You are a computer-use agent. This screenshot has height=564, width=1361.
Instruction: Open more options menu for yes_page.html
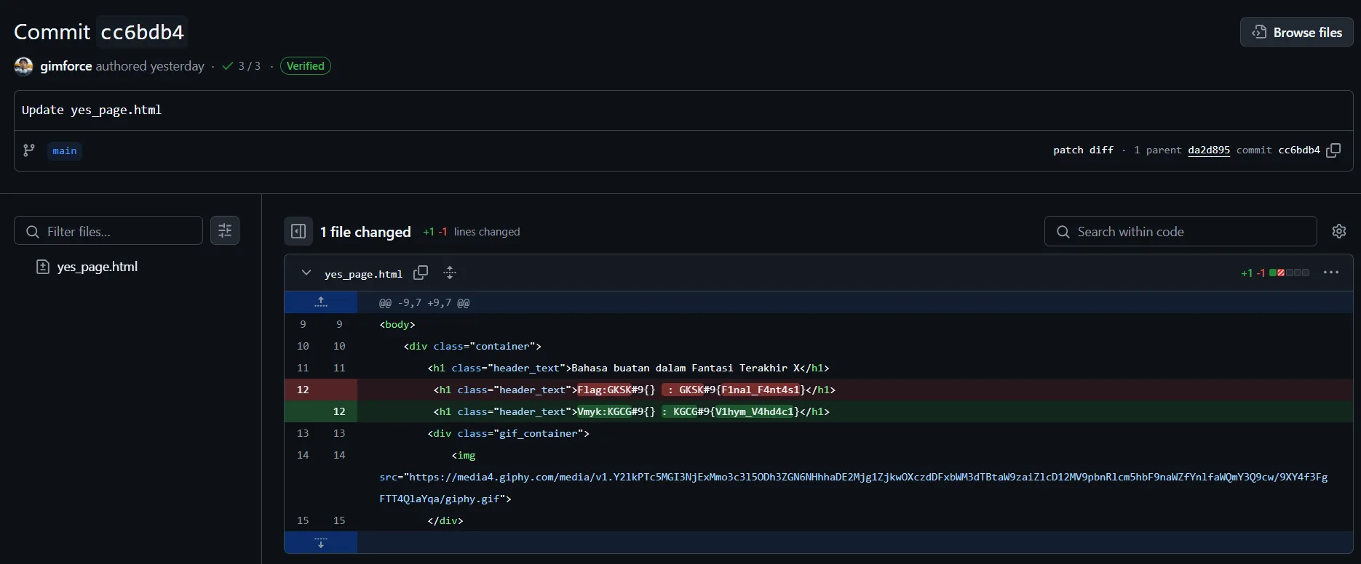tap(1331, 273)
